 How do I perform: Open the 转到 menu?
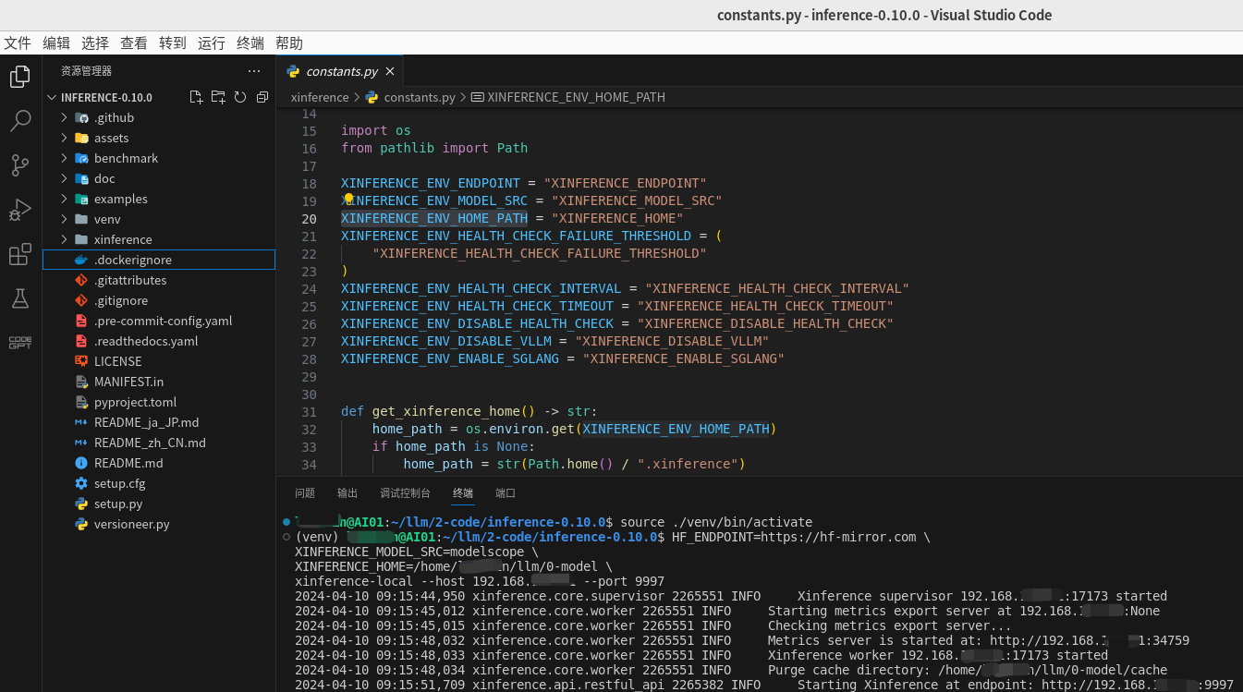coord(173,43)
